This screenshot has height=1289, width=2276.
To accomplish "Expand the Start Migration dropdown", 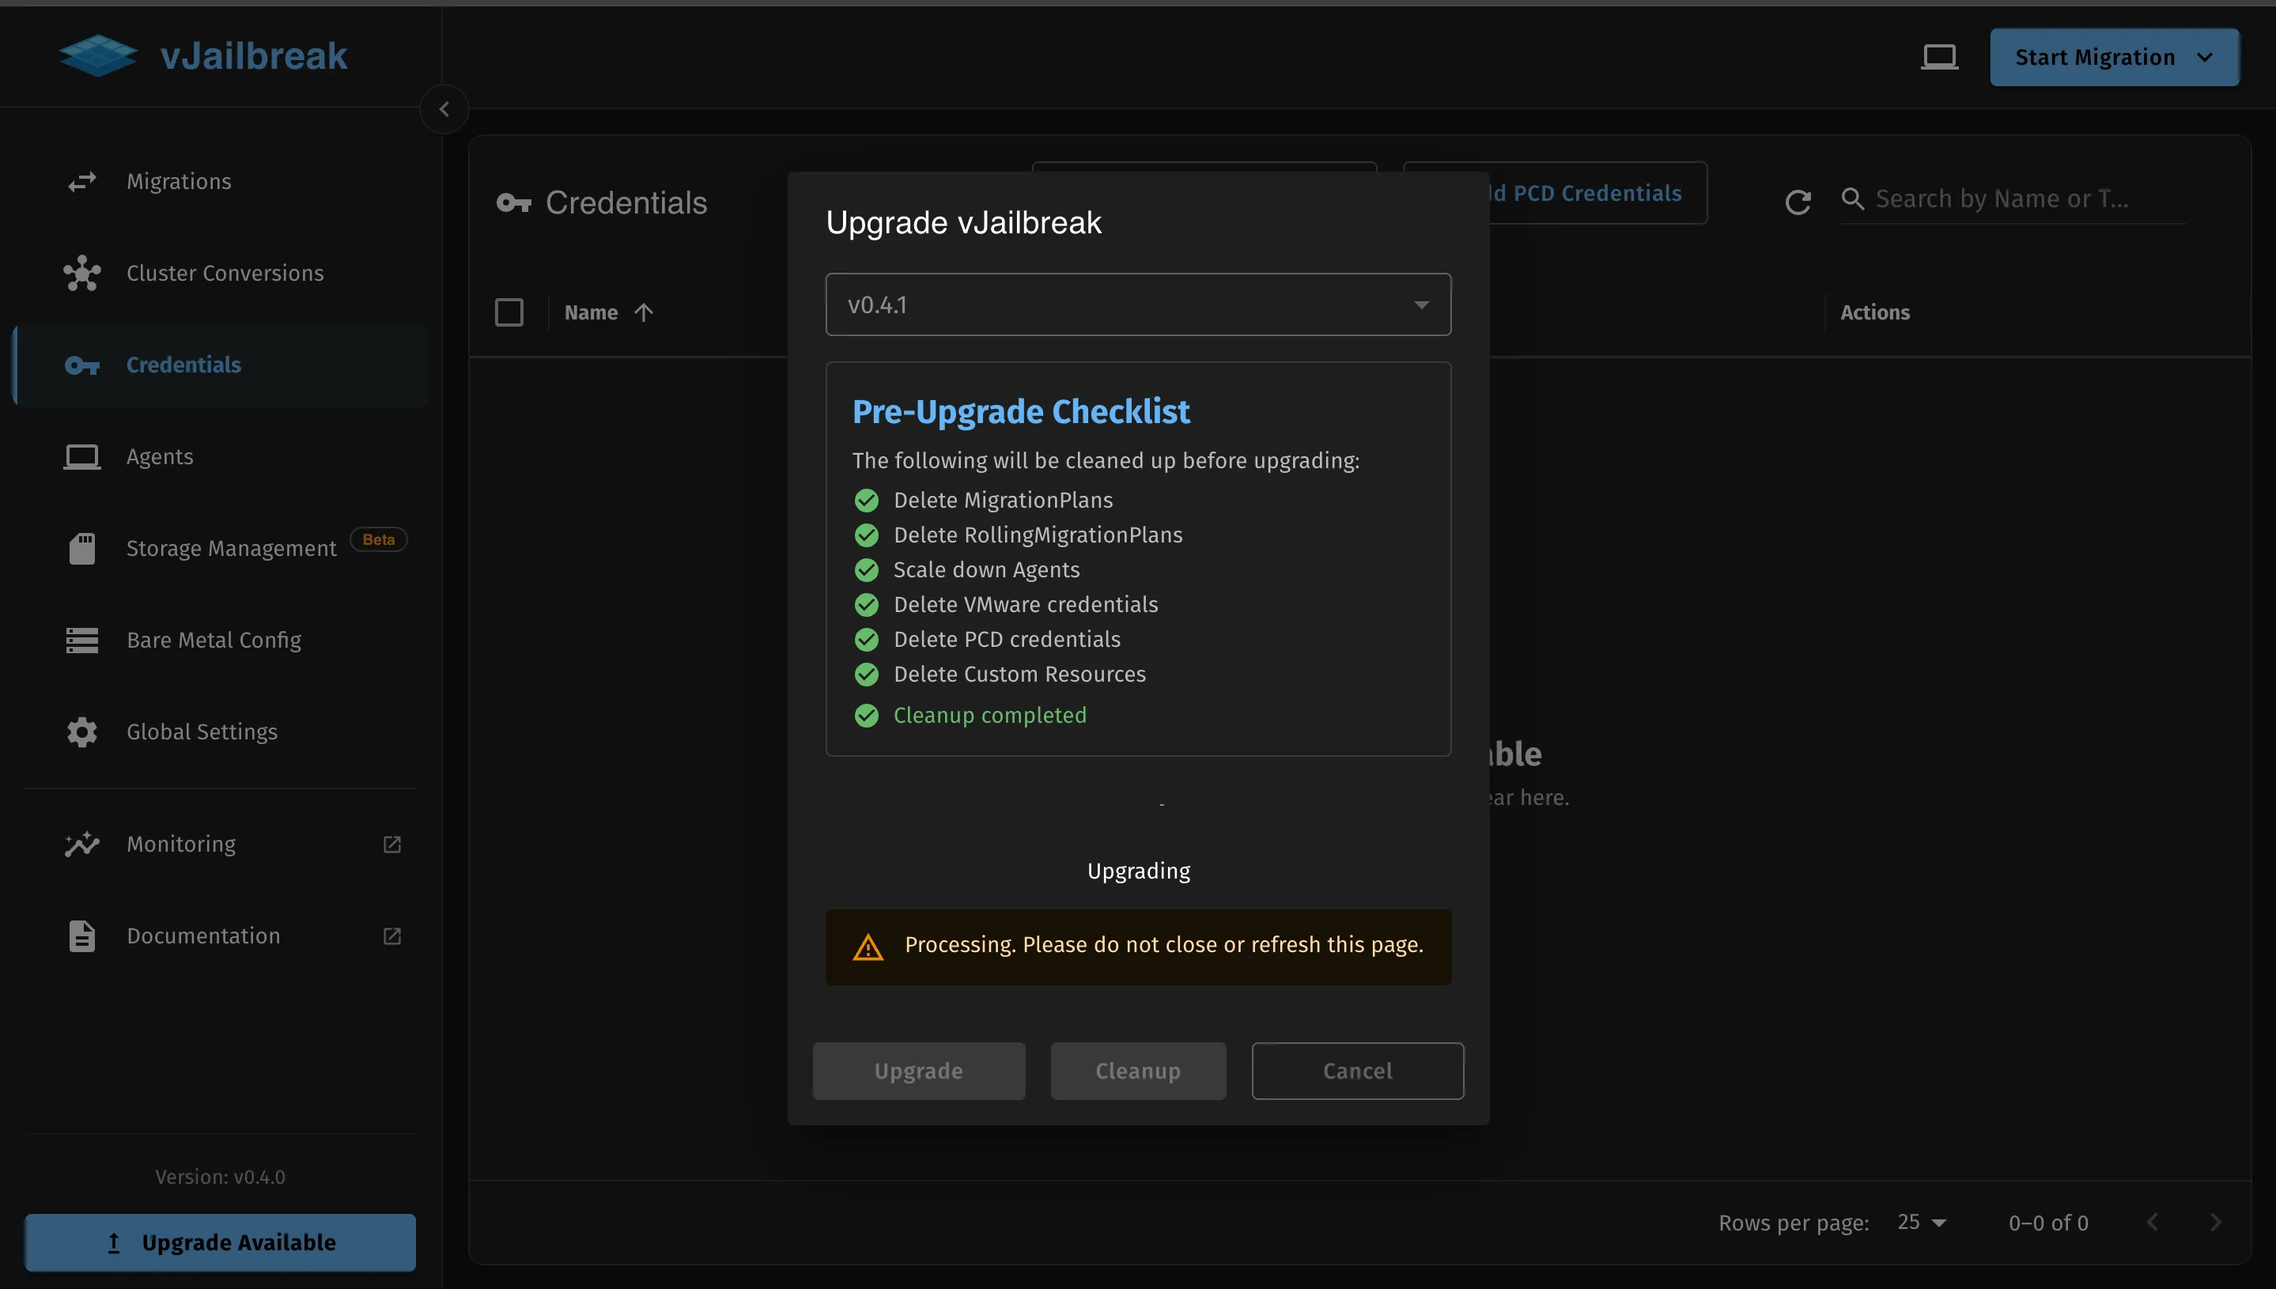I will coord(2204,58).
